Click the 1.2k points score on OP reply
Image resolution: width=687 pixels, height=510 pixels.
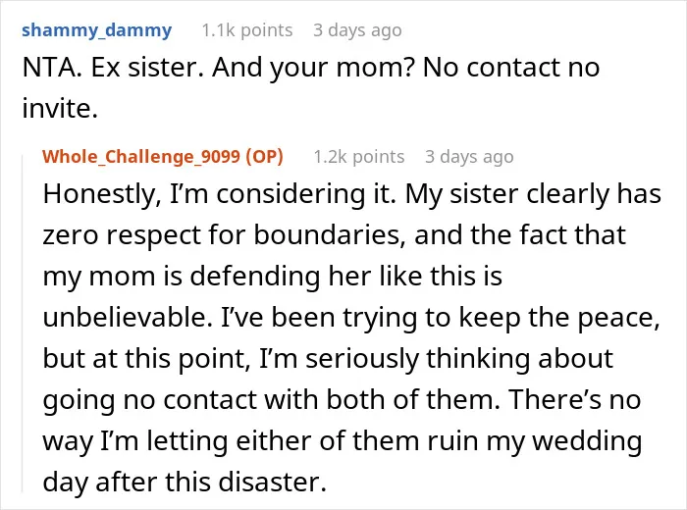(359, 157)
